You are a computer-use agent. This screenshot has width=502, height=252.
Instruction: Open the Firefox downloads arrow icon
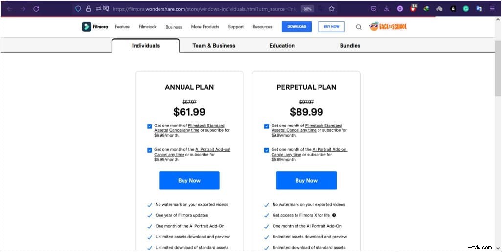click(387, 9)
